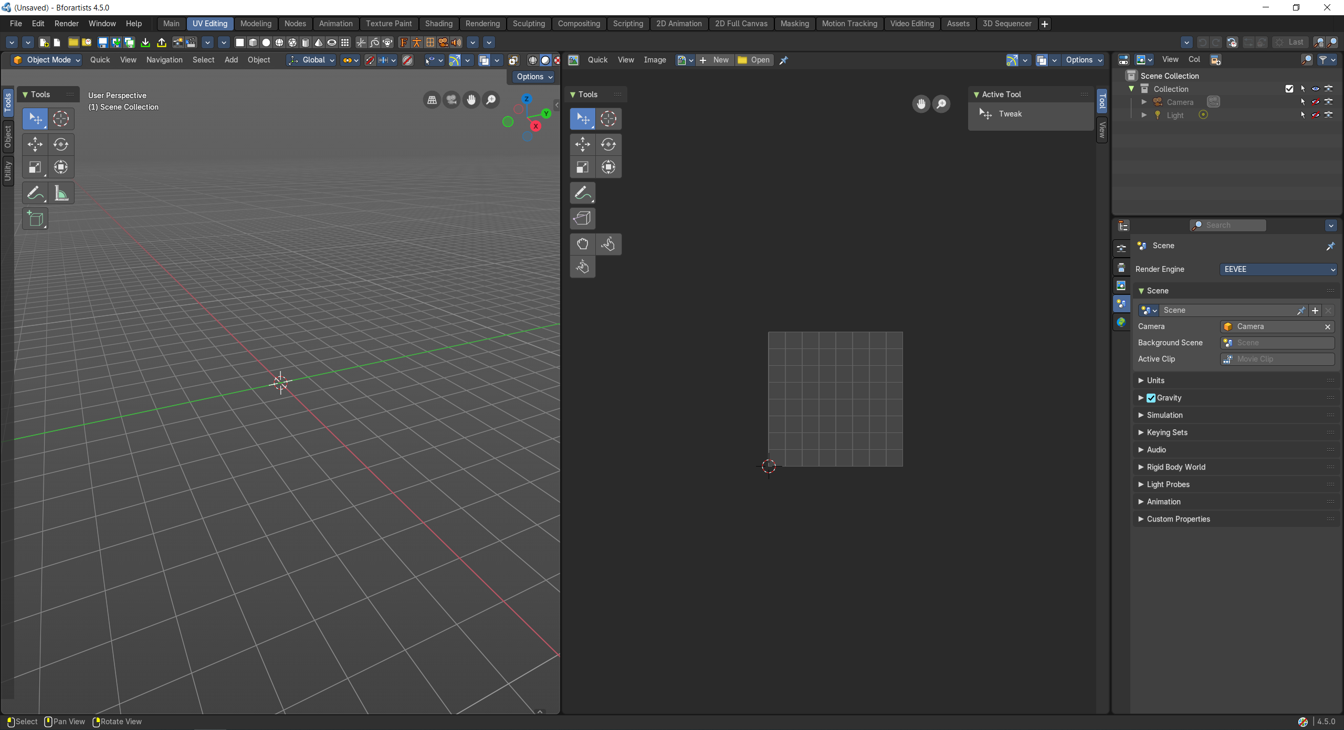Select the Scale tool in 3D viewport
The height and width of the screenshot is (730, 1344).
[35, 167]
